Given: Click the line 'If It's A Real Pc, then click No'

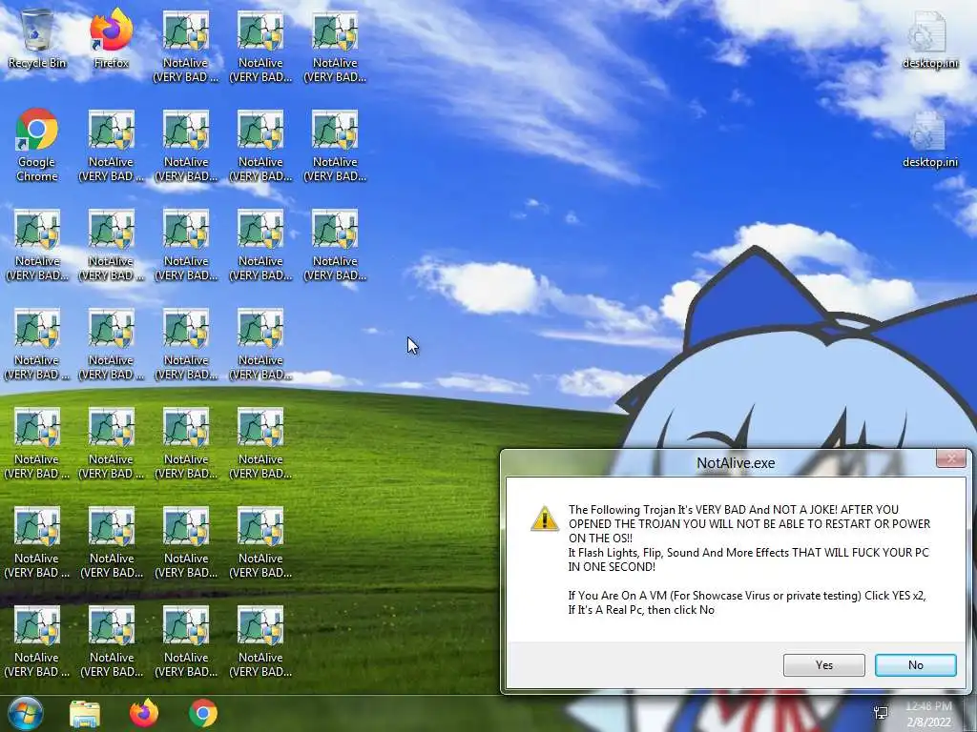Looking at the screenshot, I should (641, 610).
